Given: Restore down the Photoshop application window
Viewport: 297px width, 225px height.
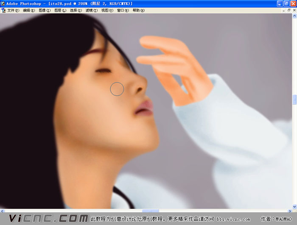Looking at the screenshot, I should pyautogui.click(x=286, y=3).
